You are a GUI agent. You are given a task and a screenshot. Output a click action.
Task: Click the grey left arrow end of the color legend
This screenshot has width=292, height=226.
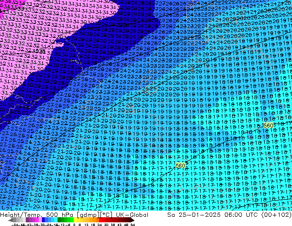click(x=11, y=220)
